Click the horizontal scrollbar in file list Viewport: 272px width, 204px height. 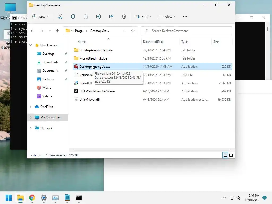click(x=152, y=150)
